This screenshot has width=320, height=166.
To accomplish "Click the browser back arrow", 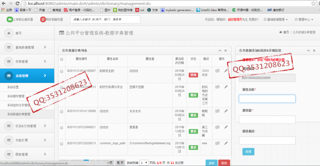I will click(4, 3).
